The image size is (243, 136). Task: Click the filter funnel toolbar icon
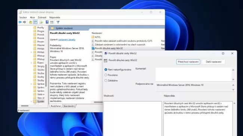point(58,22)
